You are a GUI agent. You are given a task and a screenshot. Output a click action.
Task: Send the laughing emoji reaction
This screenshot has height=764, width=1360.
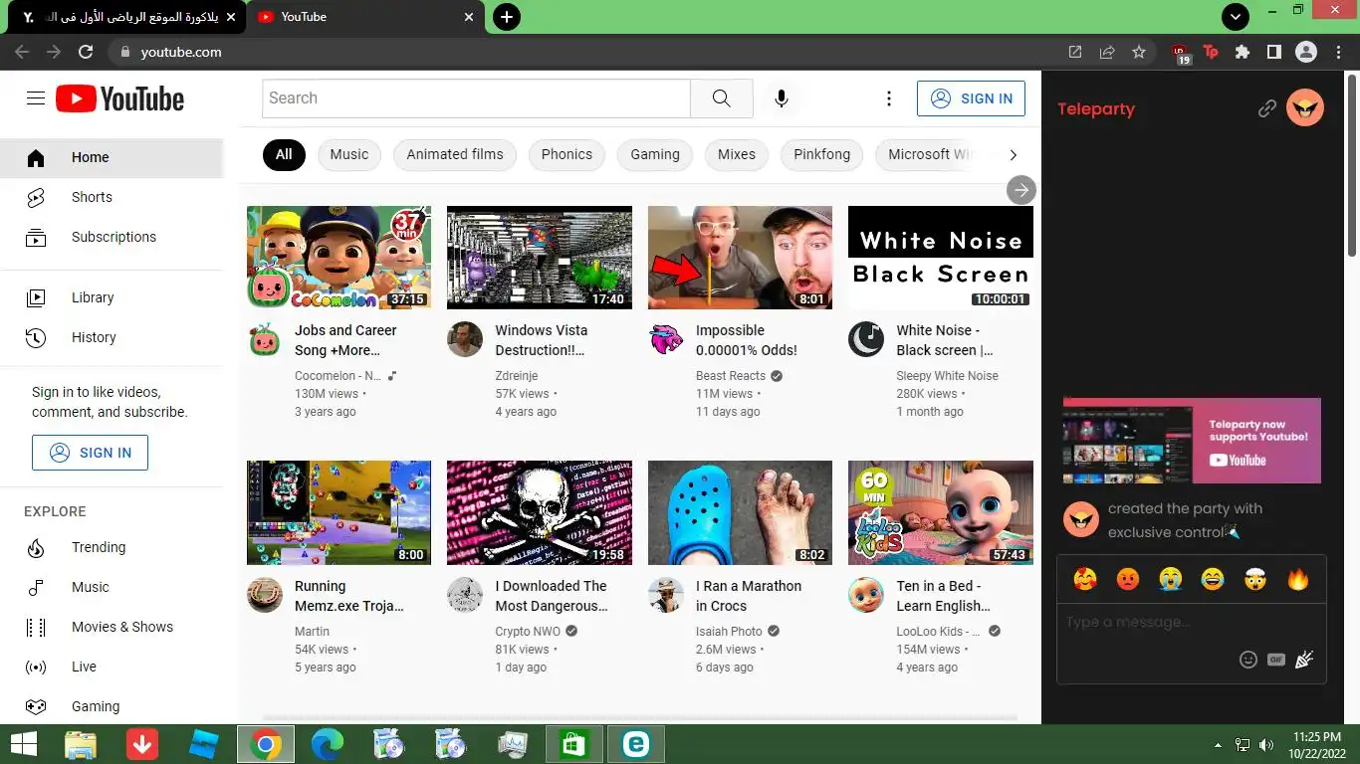pyautogui.click(x=1213, y=579)
